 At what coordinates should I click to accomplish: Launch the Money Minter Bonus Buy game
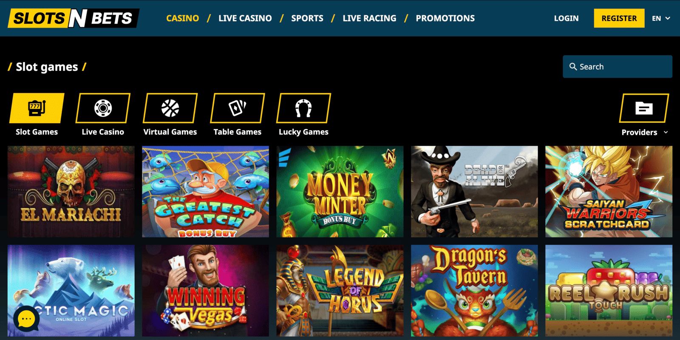pos(340,192)
